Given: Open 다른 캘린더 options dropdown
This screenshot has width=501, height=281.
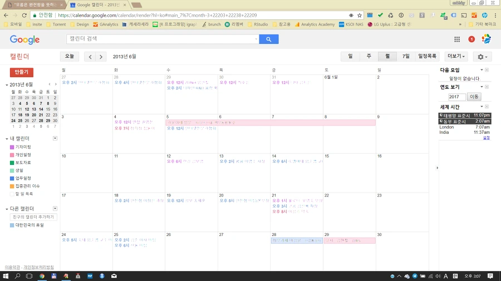Looking at the screenshot, I should pyautogui.click(x=55, y=208).
